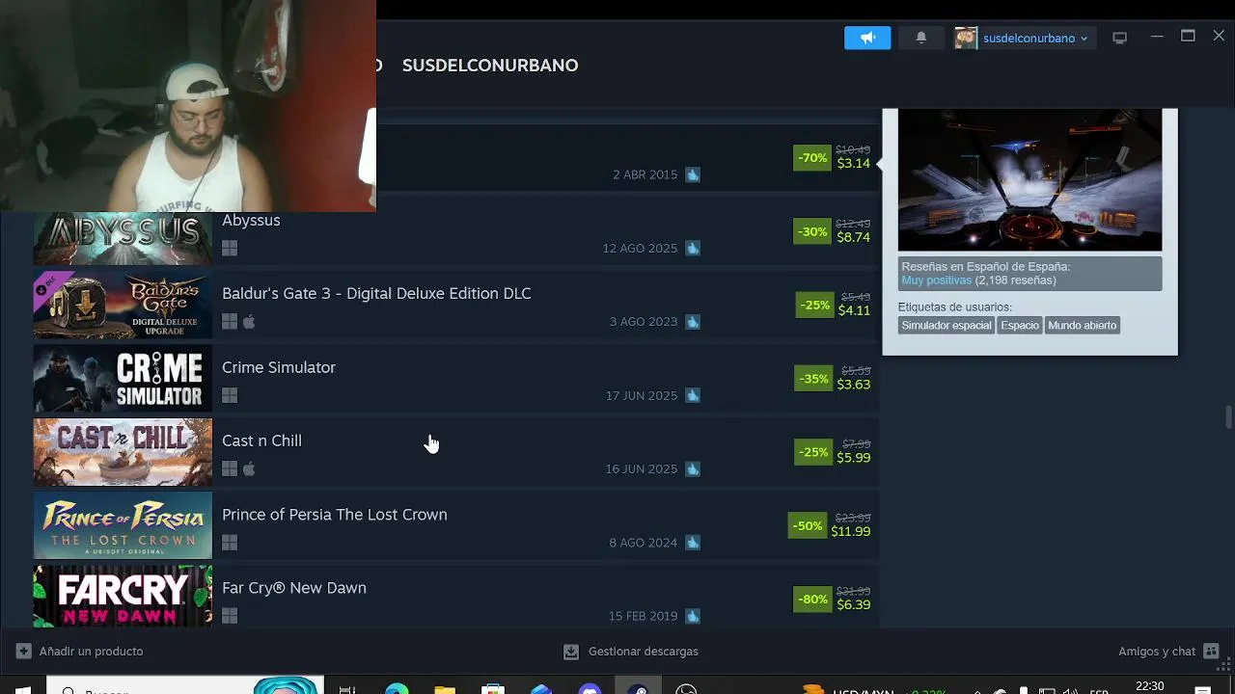Screen dimensions: 1235x694
Task: Open the Abyssus title link
Action: click(x=251, y=220)
